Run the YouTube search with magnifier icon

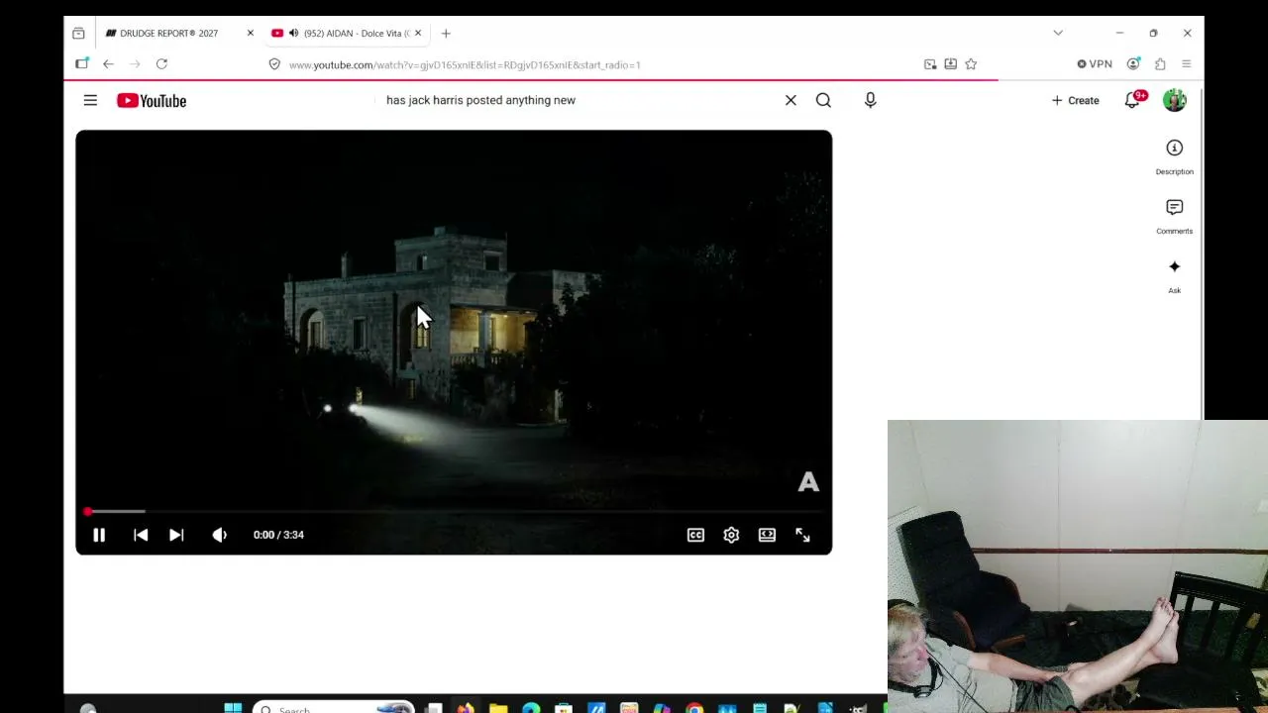823,100
